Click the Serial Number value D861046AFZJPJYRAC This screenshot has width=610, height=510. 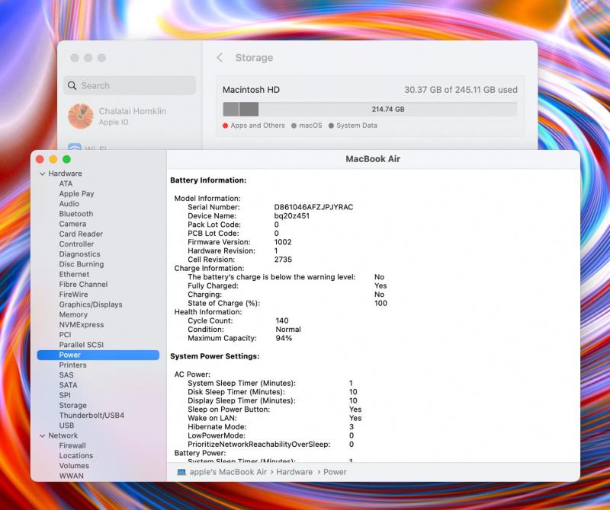pyautogui.click(x=313, y=207)
